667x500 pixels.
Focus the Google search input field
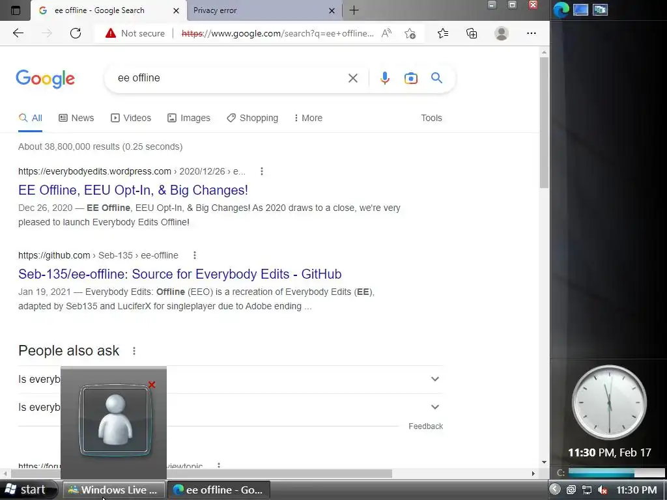pyautogui.click(x=230, y=78)
